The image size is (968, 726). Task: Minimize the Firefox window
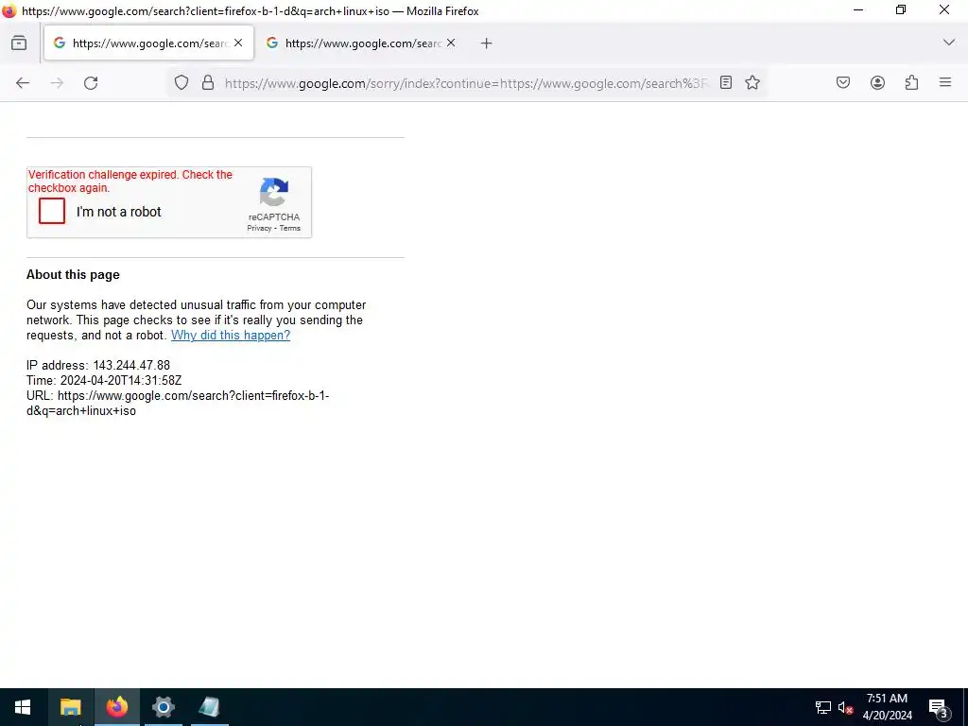click(858, 10)
